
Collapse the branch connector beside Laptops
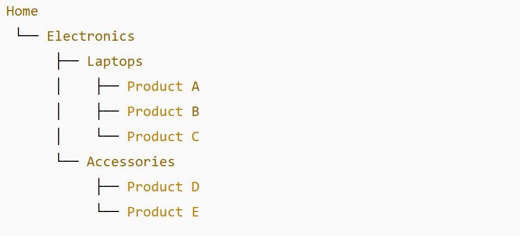[67, 61]
